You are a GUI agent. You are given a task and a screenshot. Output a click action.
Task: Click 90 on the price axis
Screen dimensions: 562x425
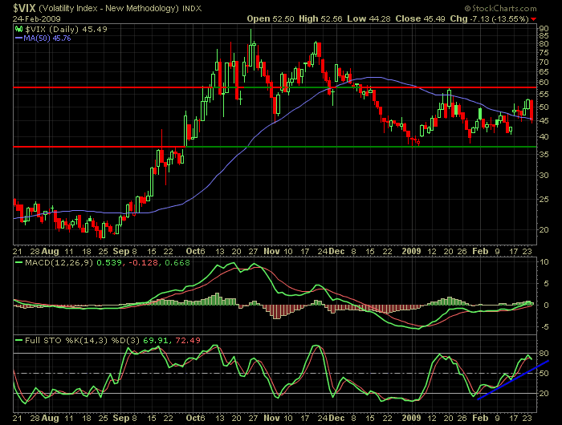coord(544,29)
